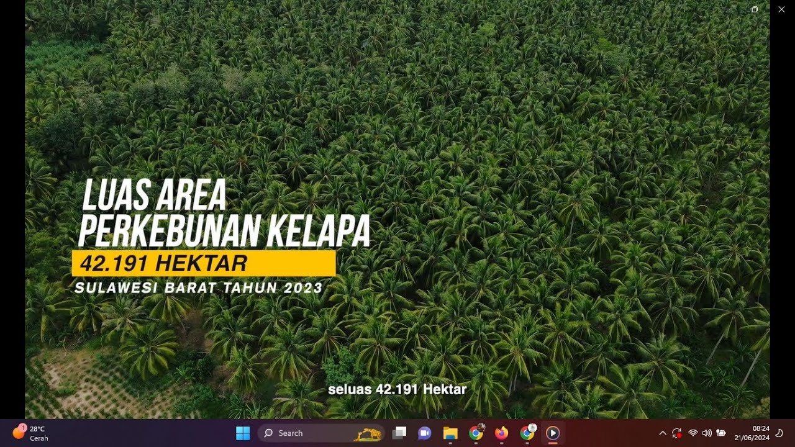Open the Windows Update restart status icon
The image size is (795, 447).
(x=677, y=433)
